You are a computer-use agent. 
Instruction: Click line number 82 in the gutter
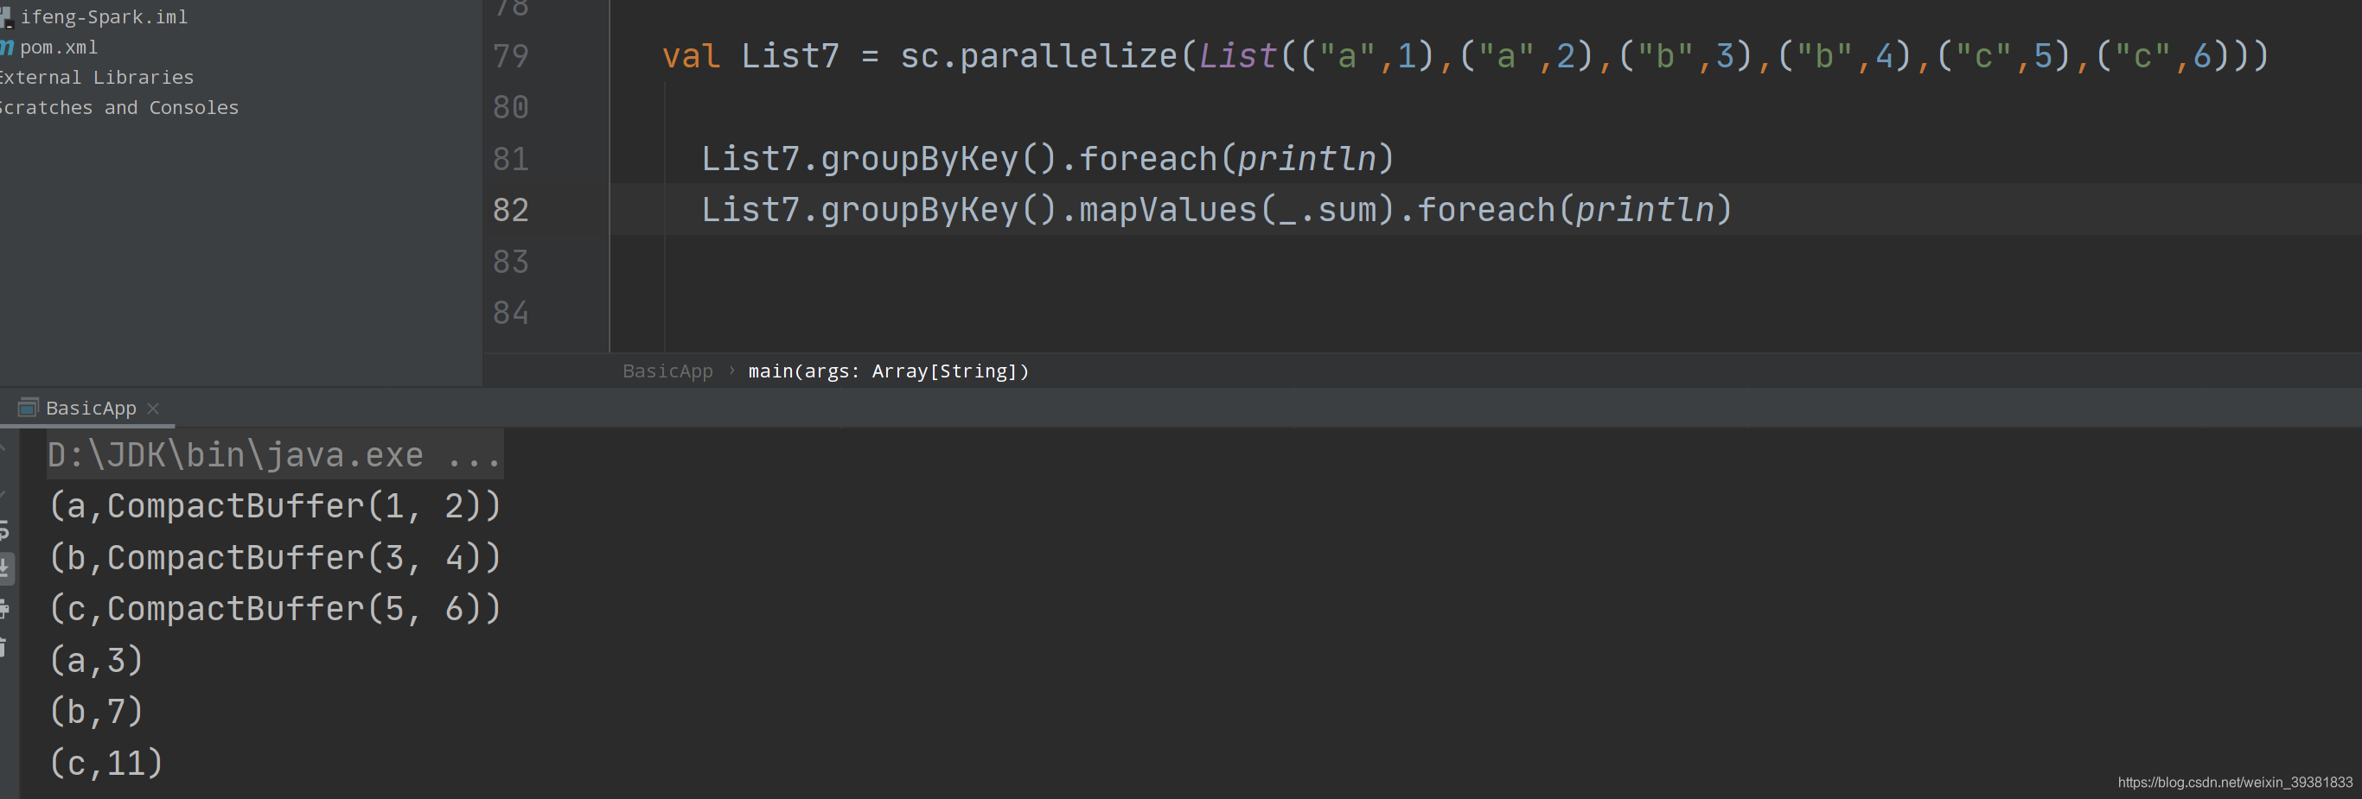pyautogui.click(x=511, y=210)
